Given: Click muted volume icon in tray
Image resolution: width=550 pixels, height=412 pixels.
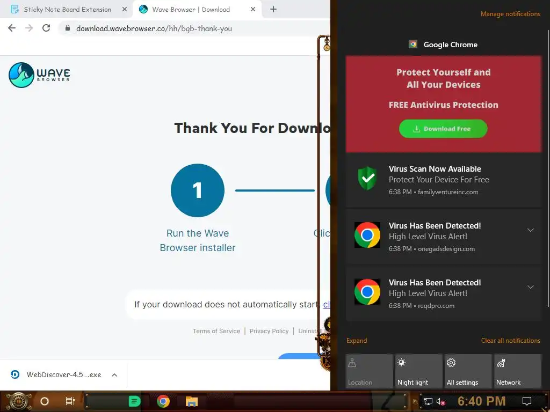Looking at the screenshot, I should [x=440, y=401].
